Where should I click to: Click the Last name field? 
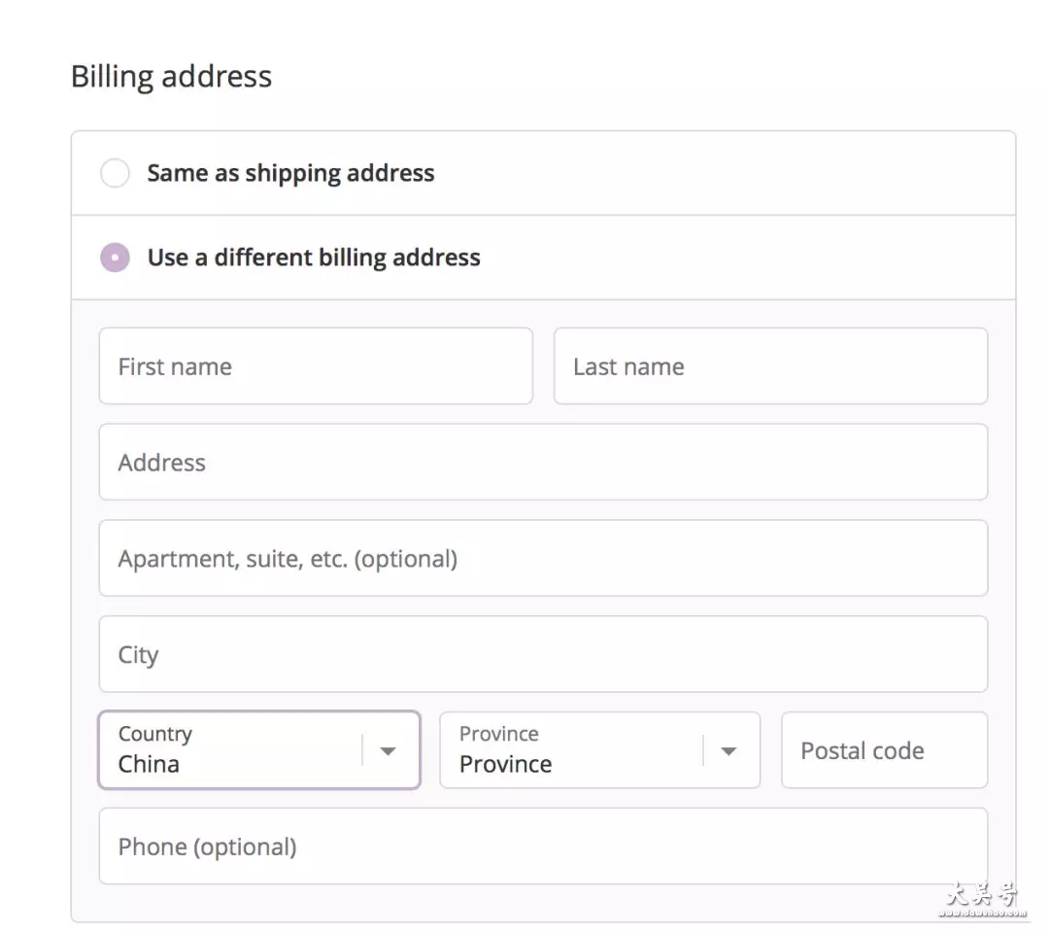[770, 366]
